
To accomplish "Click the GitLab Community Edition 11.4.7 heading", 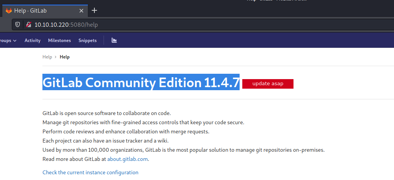I will click(x=141, y=83).
